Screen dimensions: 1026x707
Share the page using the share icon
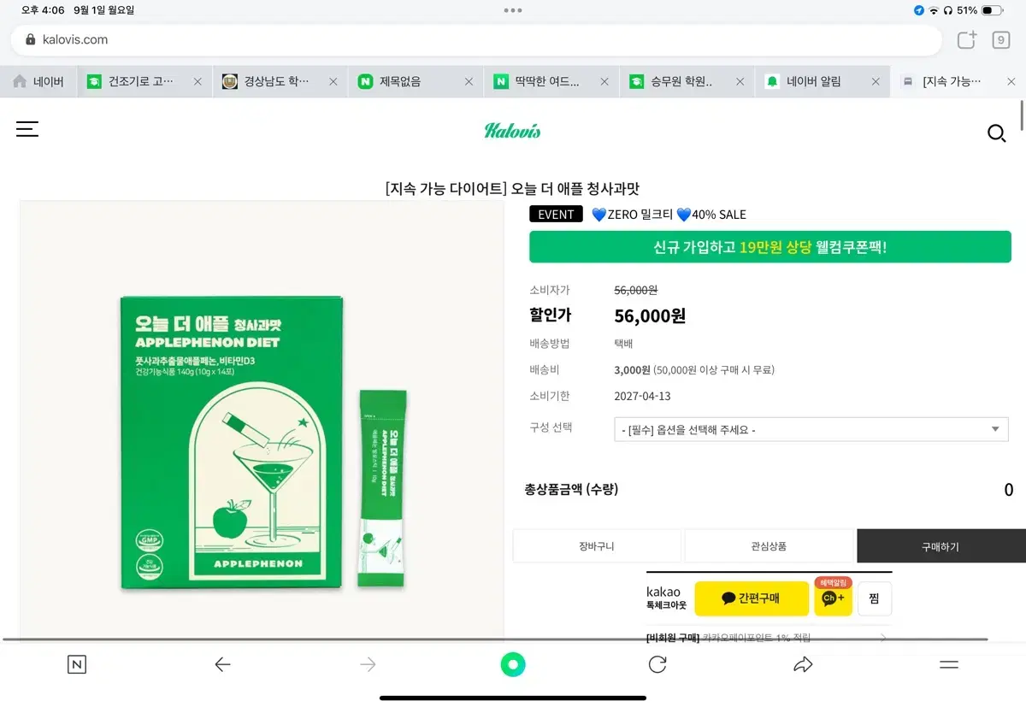(803, 664)
